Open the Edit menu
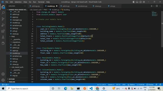The height and width of the screenshot is (91, 163). coord(11,2)
